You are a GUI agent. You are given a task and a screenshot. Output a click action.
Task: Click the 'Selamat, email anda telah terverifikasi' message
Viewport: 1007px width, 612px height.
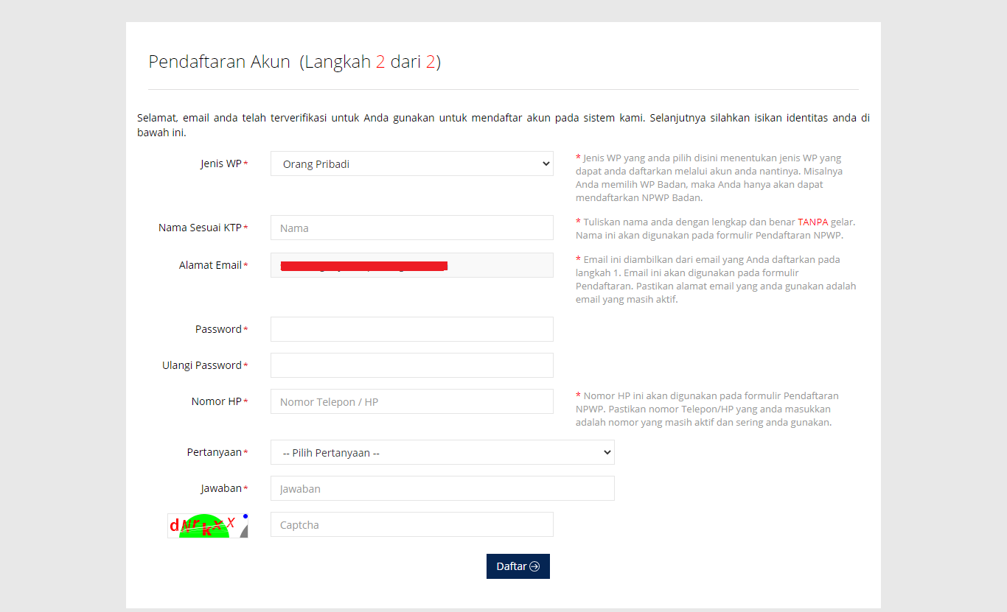pyautogui.click(x=503, y=125)
